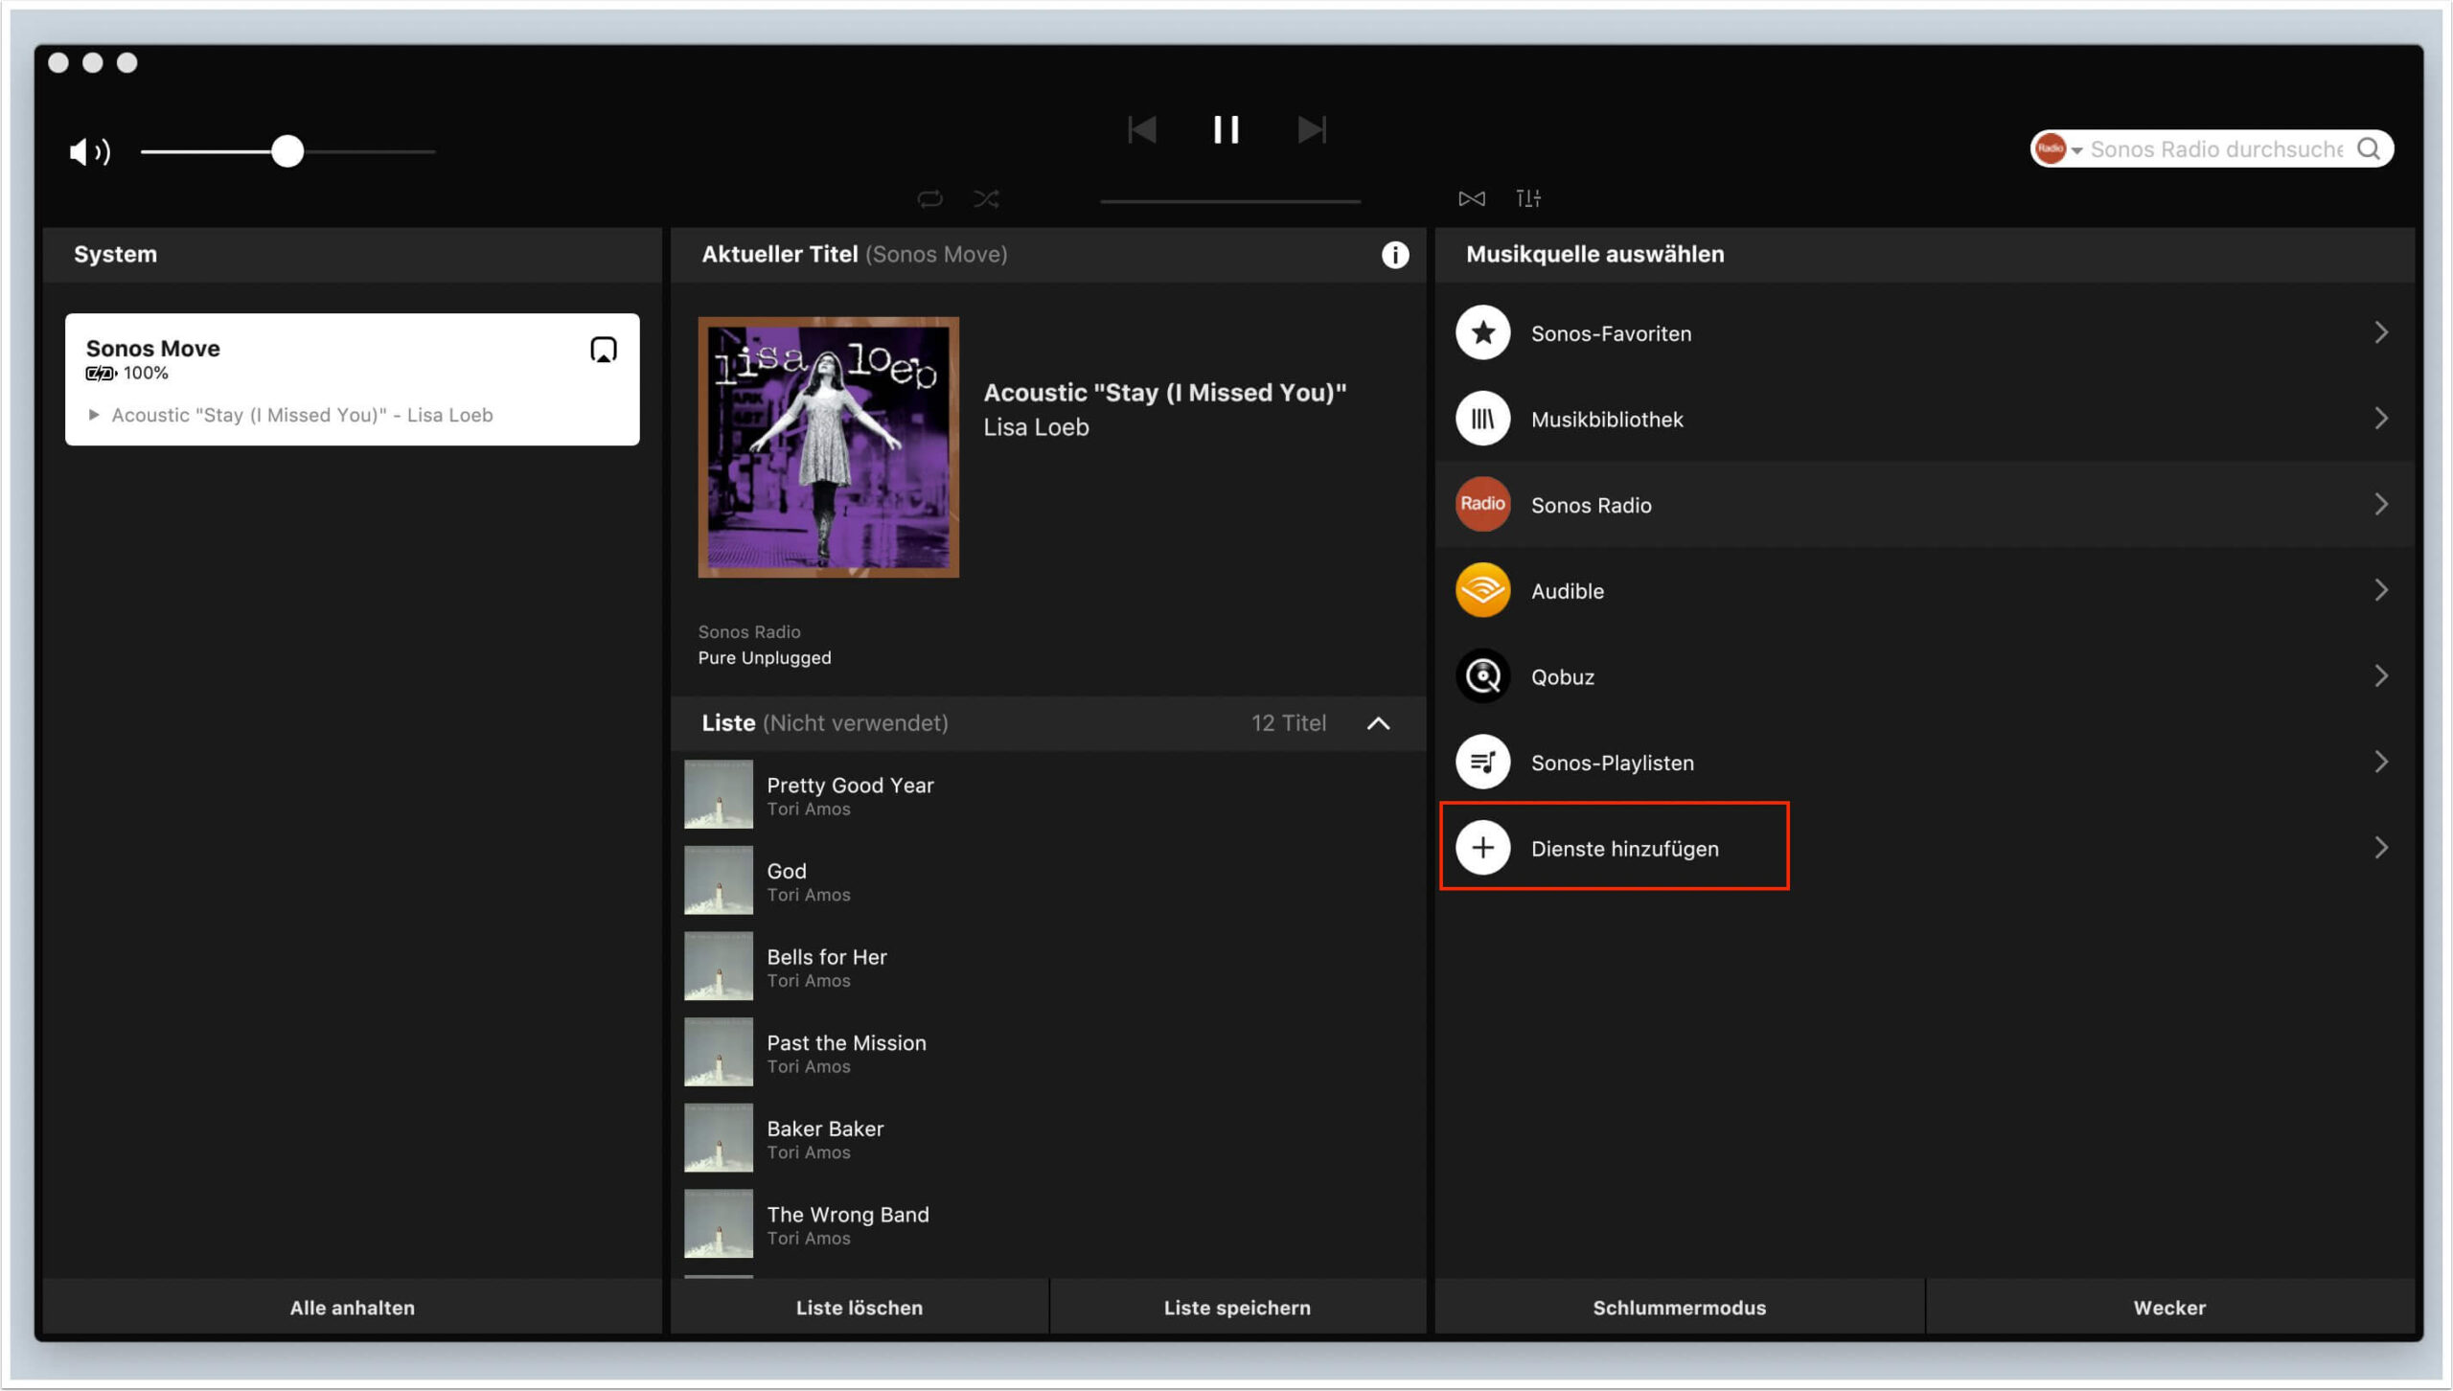Image resolution: width=2453 pixels, height=1391 pixels.
Task: Click the AirPlay icon on Sonos Move
Action: click(603, 350)
